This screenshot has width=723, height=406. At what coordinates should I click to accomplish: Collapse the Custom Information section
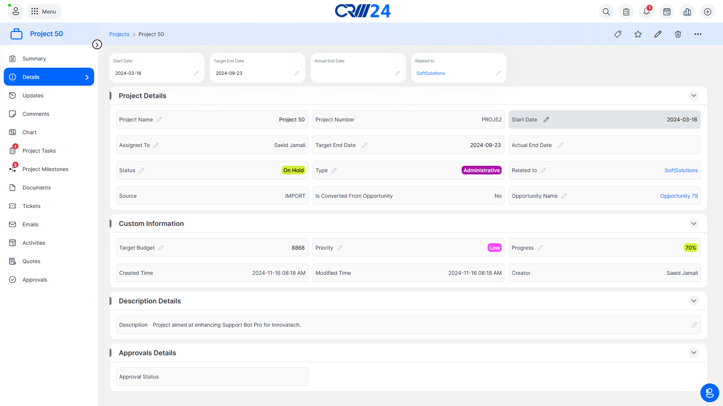[x=694, y=224]
